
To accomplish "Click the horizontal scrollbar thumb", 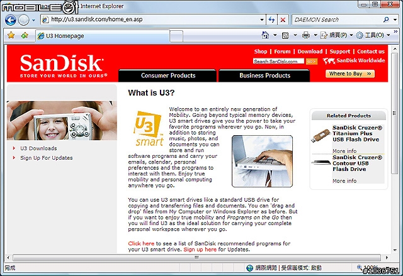I will [x=196, y=257].
